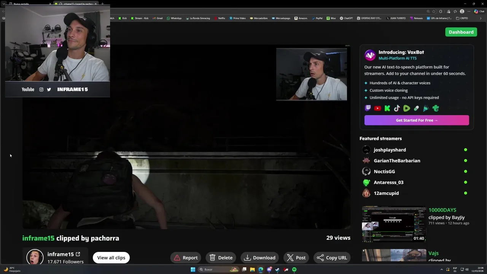Open File Explorer from the taskbar
Viewport: 487px width, 274px height.
[x=252, y=269]
